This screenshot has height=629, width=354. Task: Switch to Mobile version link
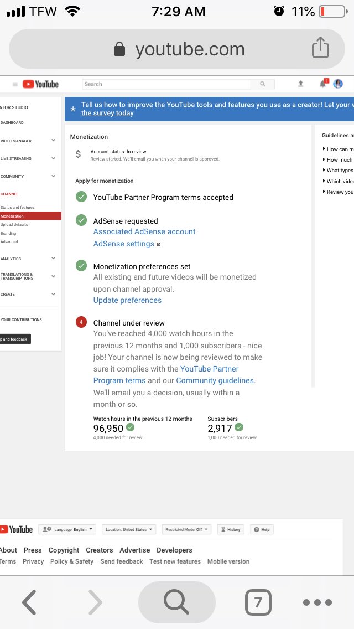pos(228,561)
